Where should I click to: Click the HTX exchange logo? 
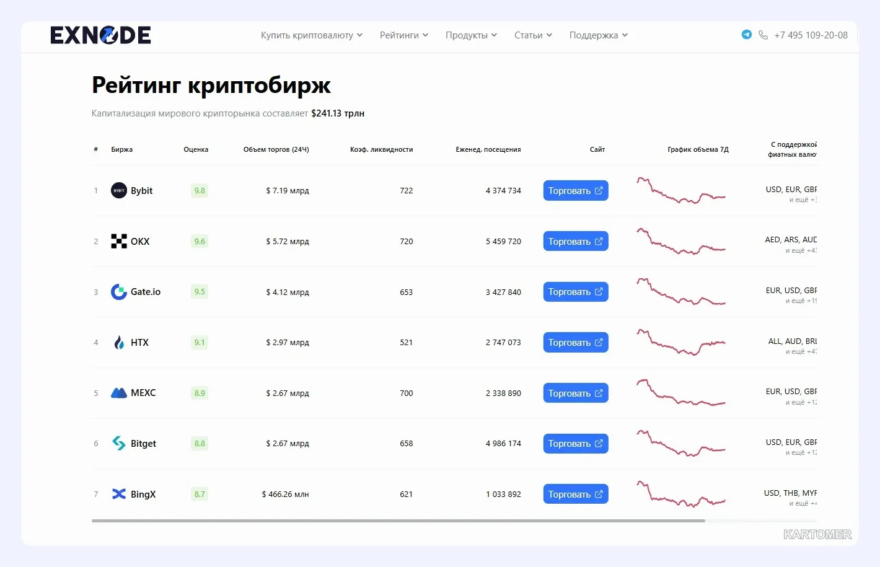coord(119,343)
